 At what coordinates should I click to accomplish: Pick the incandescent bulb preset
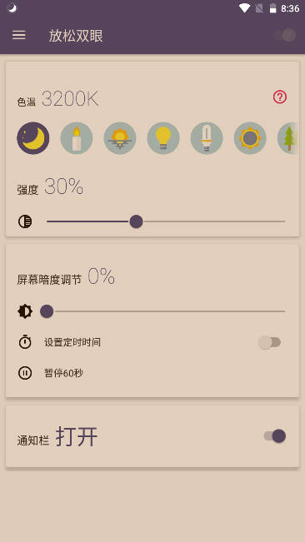163,138
